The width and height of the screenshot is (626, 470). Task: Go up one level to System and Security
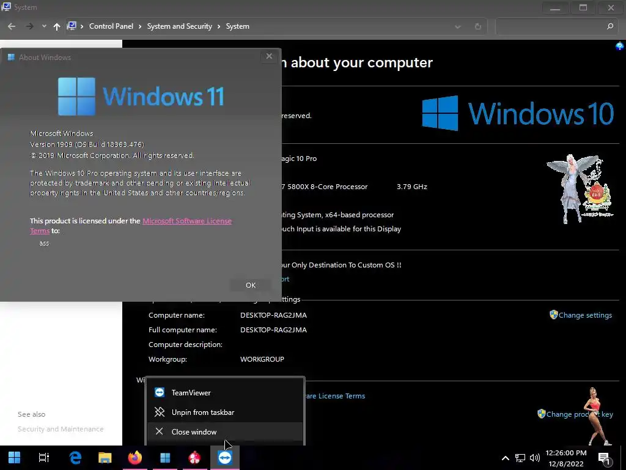[x=57, y=26]
